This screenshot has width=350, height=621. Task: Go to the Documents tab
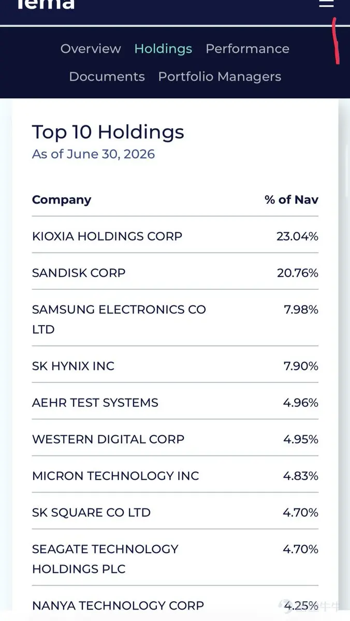tap(107, 77)
